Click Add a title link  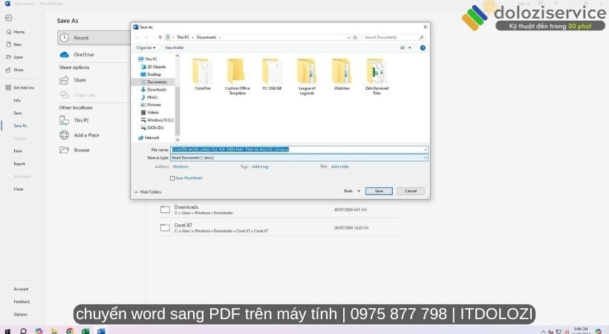coord(339,166)
